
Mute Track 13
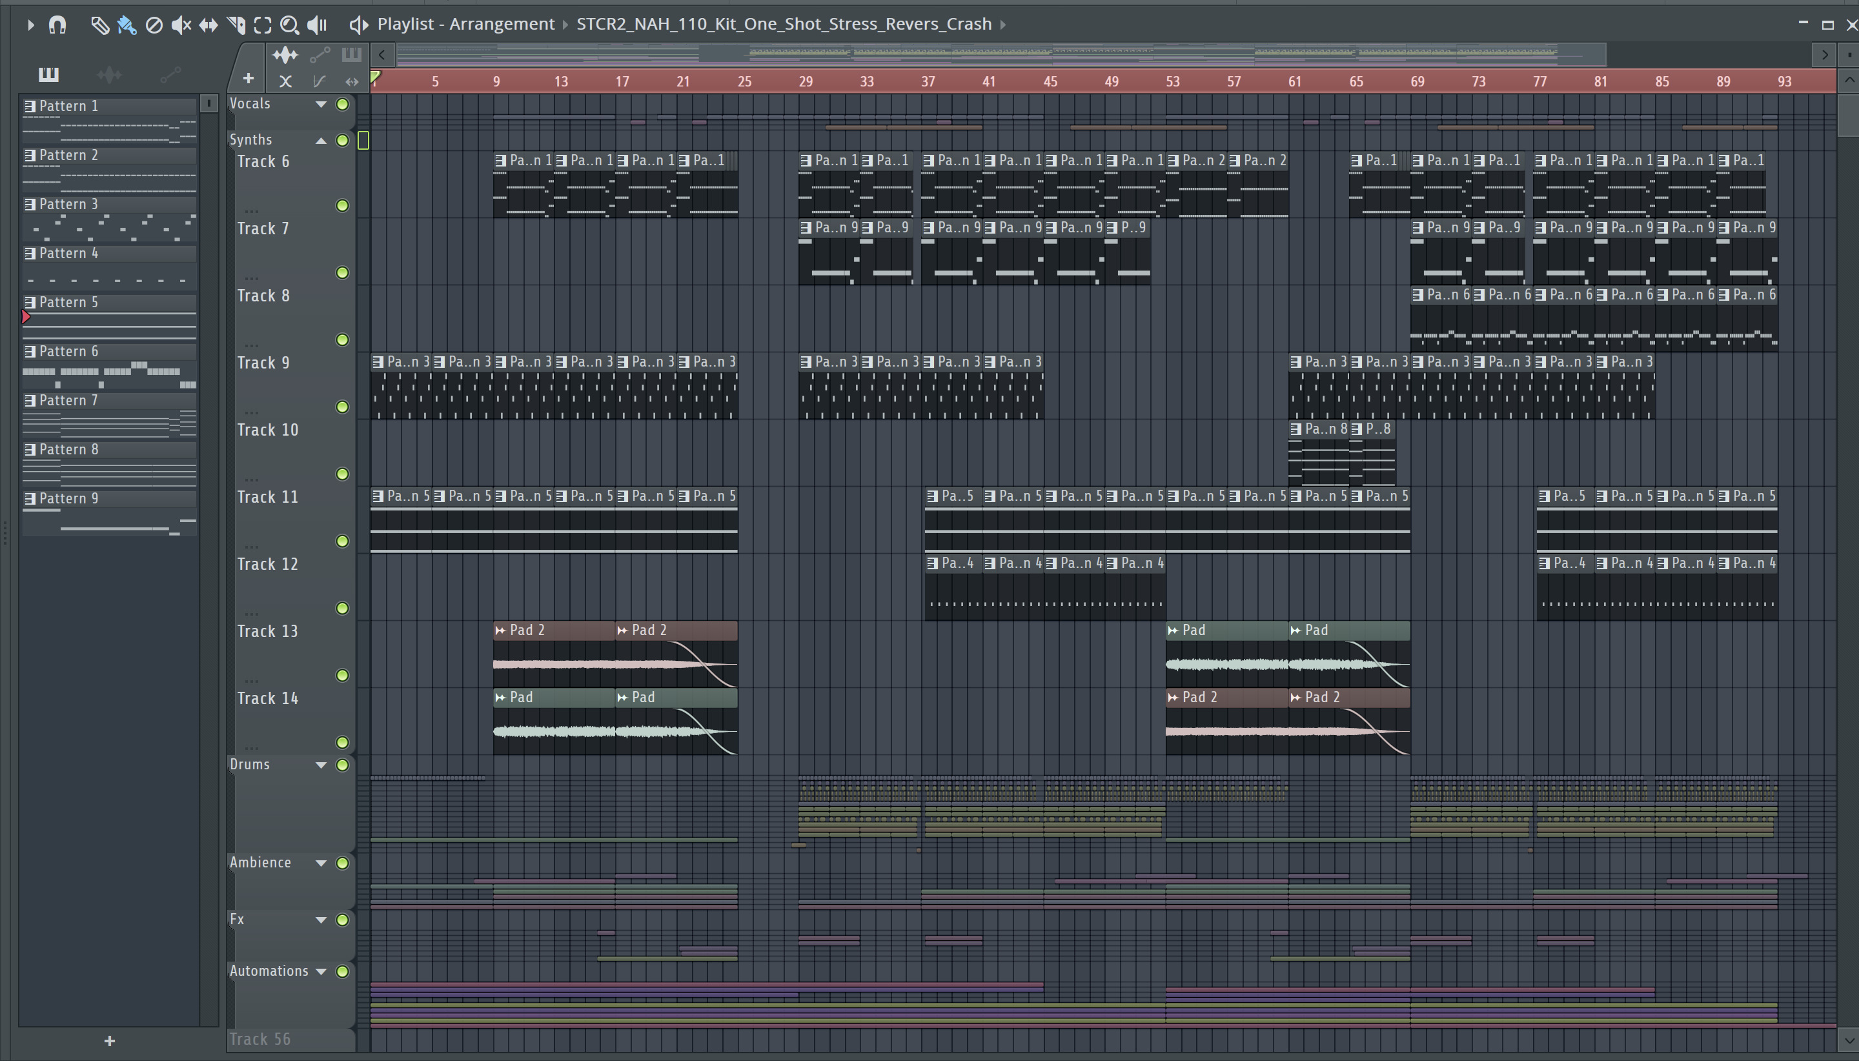pos(343,676)
